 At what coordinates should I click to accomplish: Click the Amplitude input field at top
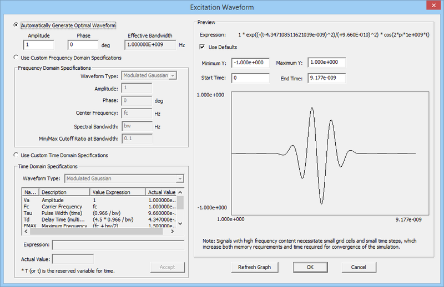(x=39, y=45)
